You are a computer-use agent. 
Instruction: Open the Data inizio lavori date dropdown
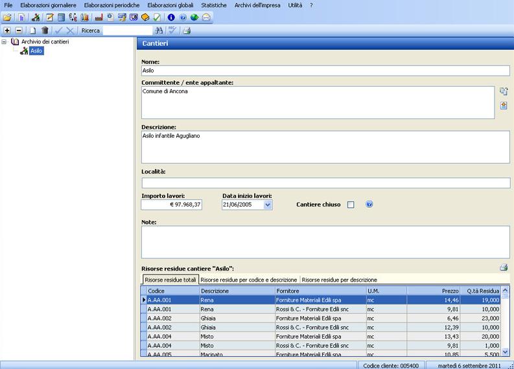point(268,205)
